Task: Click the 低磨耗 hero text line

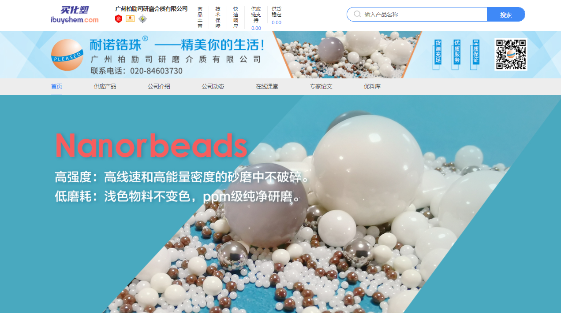Action: coord(178,196)
